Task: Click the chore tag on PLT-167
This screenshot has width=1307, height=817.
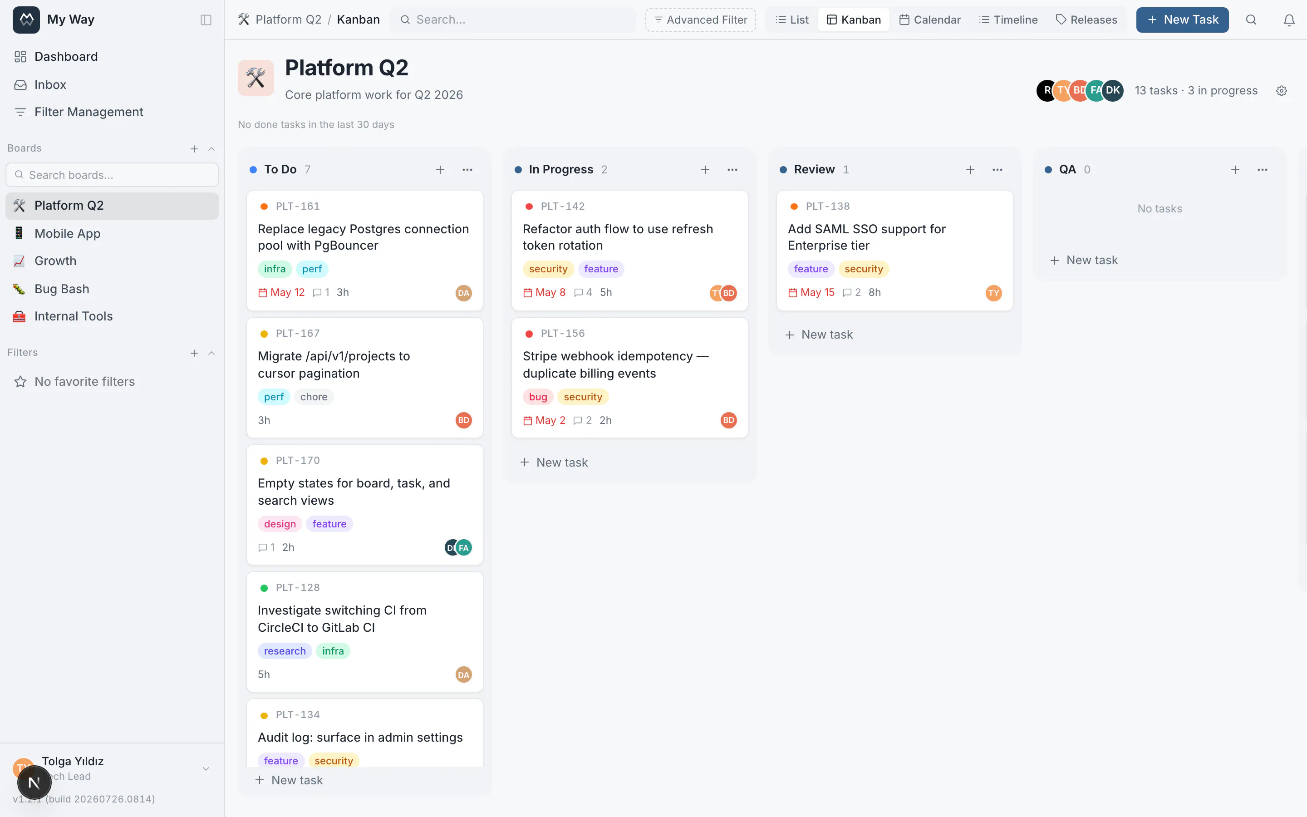Action: coord(313,397)
